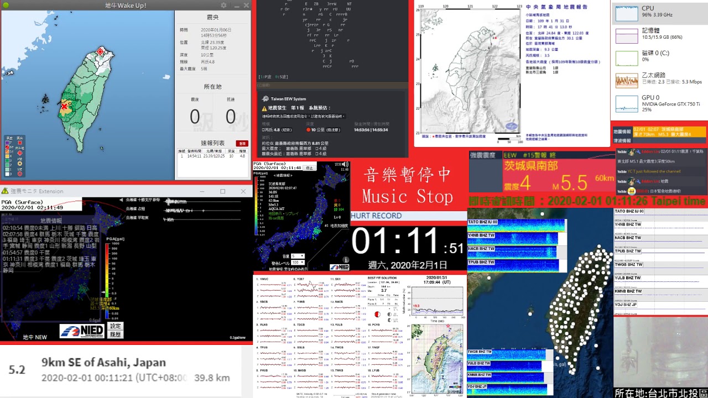
Task: Open settings gear in 地牛Wake Up! title bar
Action: [x=223, y=5]
